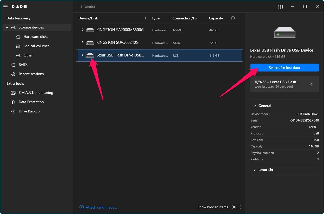Select the KINGSTON SA2000M8500G device name
The image size is (324, 214).
pos(120,30)
